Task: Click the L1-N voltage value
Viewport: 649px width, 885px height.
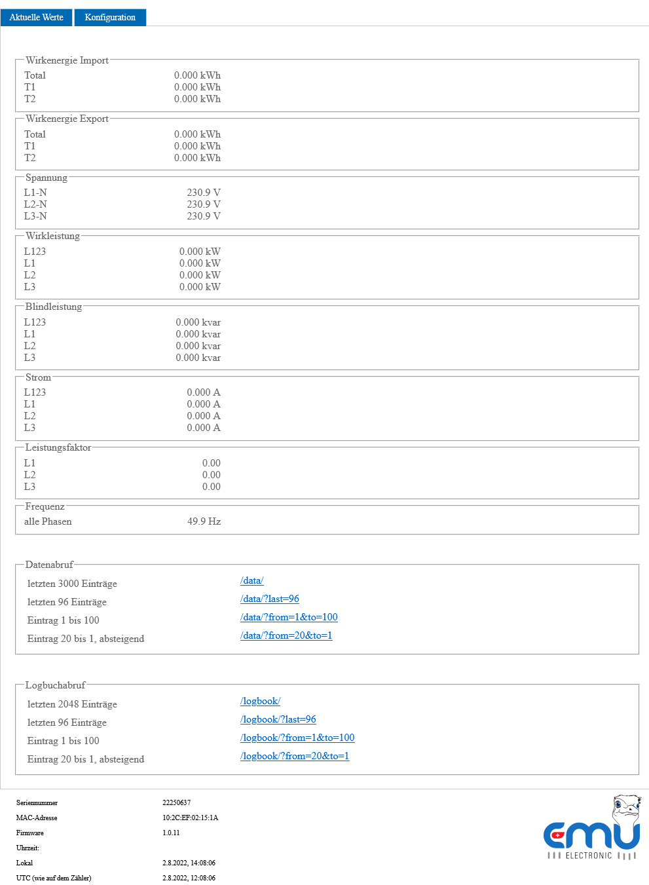Action: pyautogui.click(x=203, y=193)
